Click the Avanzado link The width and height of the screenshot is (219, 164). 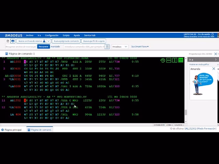[55, 46]
